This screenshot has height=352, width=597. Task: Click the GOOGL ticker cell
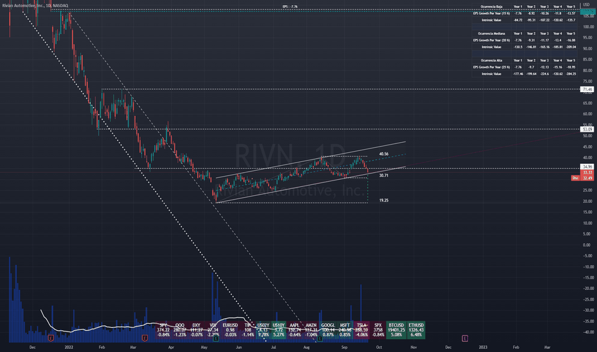(x=328, y=330)
